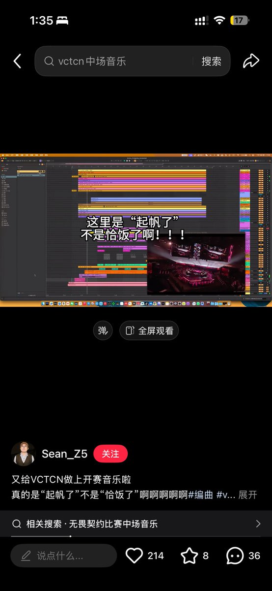Viewport: 272px width, 591px height.
Task: Go back using the top-left arrow
Action: point(17,61)
